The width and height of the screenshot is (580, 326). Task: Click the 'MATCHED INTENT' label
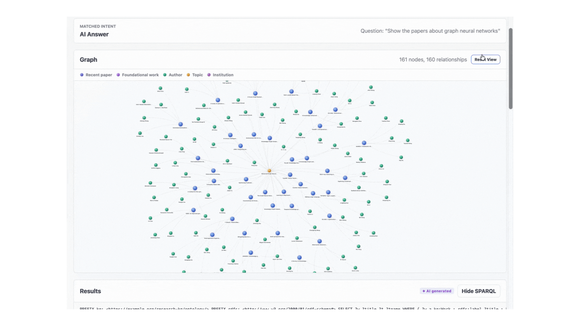[x=98, y=26]
